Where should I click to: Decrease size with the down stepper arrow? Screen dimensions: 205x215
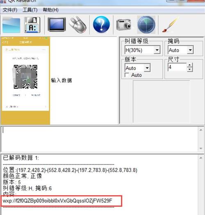190,69
